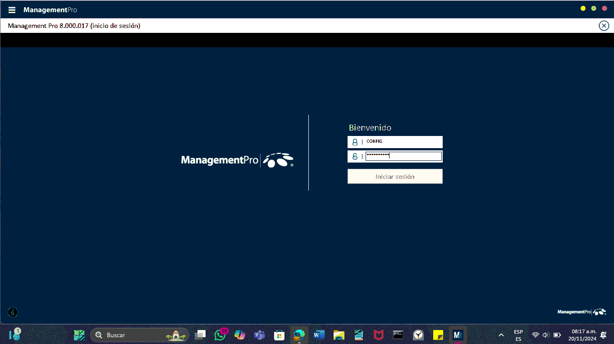
Task: Open the ESP language input selector
Action: tap(518, 335)
